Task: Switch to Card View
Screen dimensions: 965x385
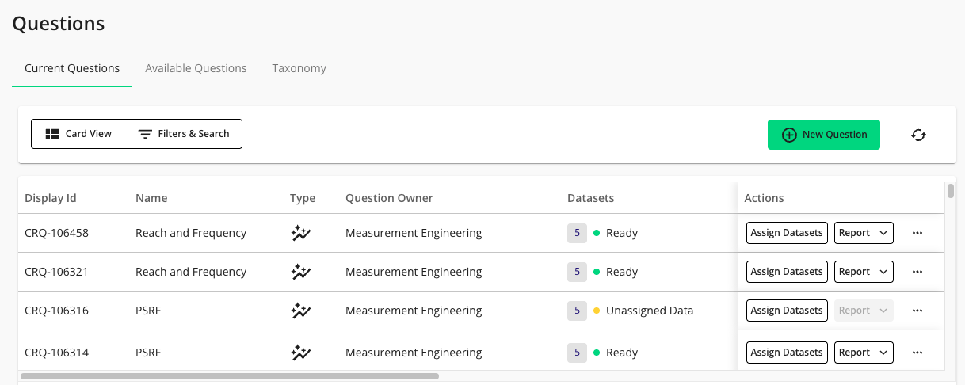Action: click(78, 134)
